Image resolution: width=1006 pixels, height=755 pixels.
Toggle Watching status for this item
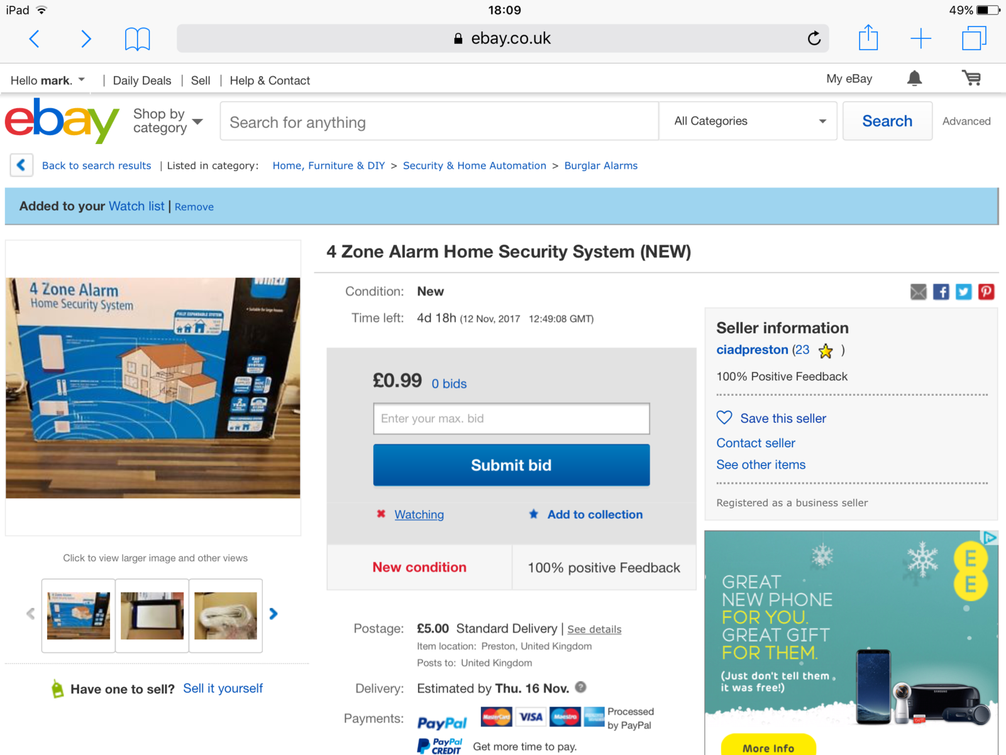(419, 515)
